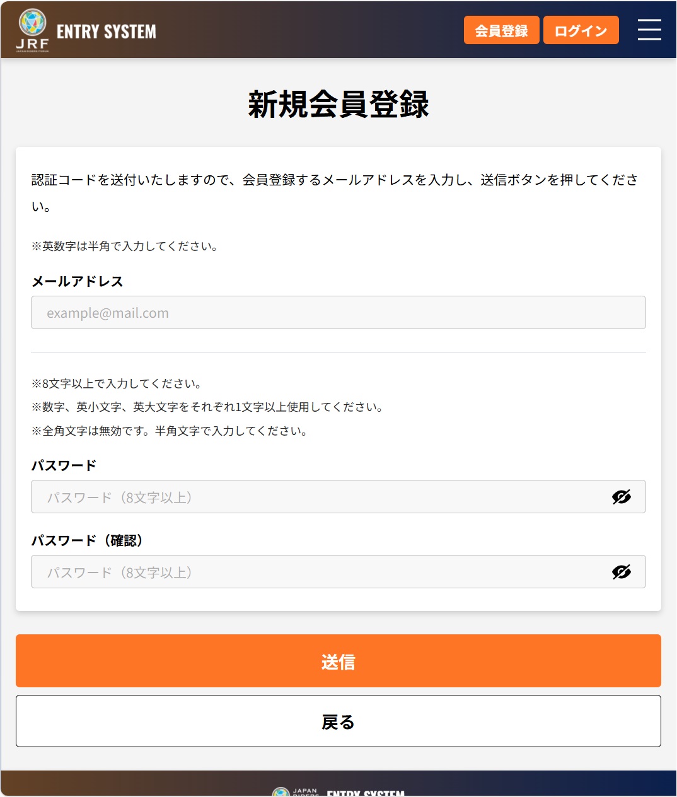Click the 新規会員登録 page heading
The height and width of the screenshot is (797, 677).
point(338,106)
